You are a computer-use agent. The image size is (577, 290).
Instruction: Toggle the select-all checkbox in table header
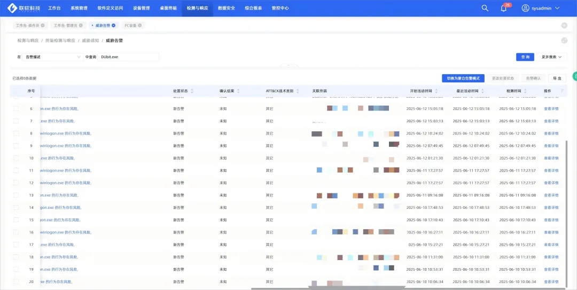tap(16, 91)
